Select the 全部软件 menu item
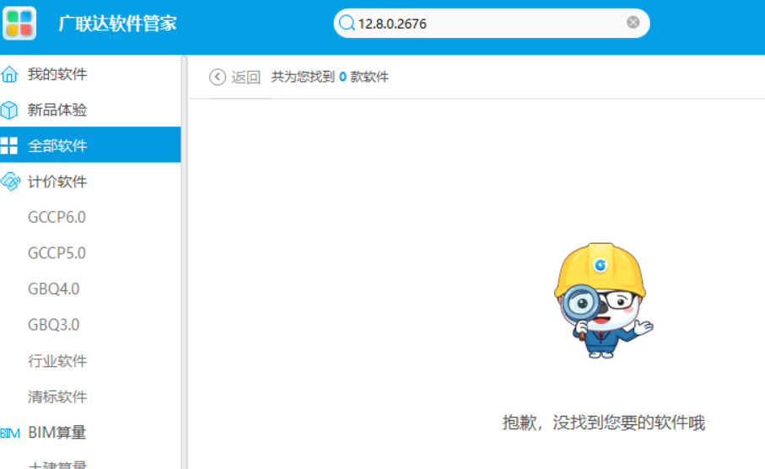Viewport: 765px width, 469px height. (x=90, y=145)
